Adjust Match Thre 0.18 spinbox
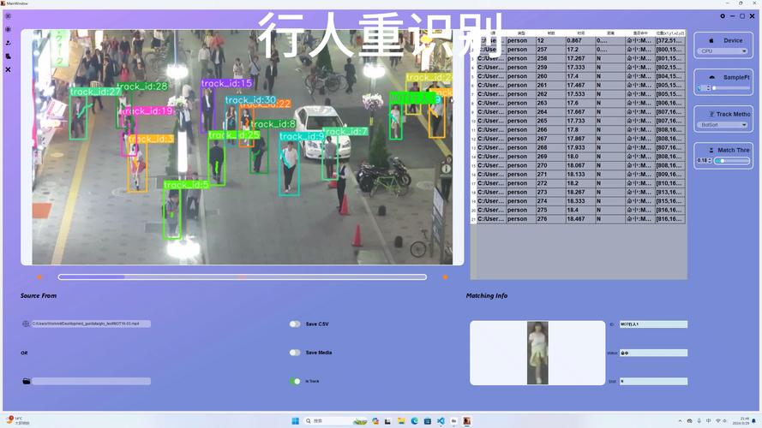 [x=705, y=161]
